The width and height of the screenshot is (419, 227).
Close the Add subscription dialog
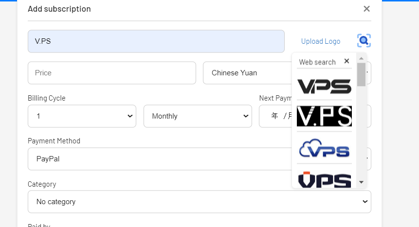(x=366, y=9)
